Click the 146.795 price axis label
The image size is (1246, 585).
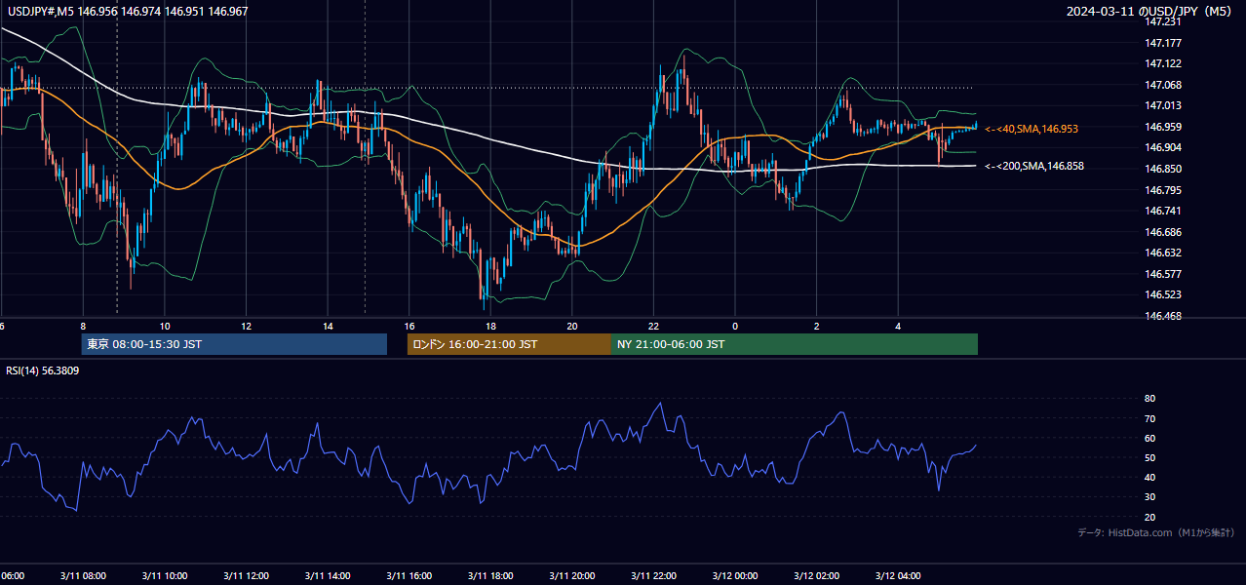(1163, 190)
